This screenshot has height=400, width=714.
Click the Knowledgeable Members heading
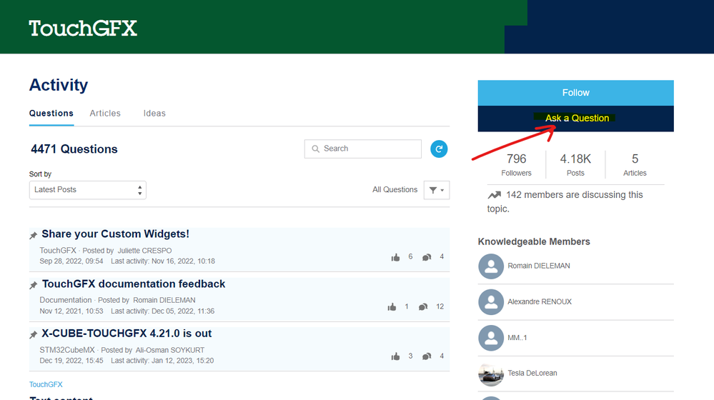click(x=534, y=242)
